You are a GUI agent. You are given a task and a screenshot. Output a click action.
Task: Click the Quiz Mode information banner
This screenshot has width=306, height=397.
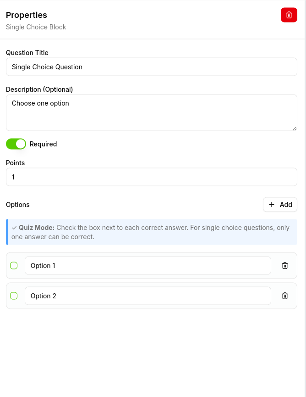pyautogui.click(x=151, y=232)
